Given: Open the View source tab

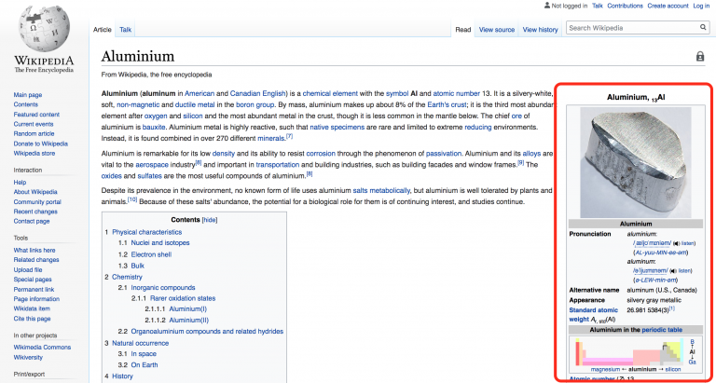Looking at the screenshot, I should point(497,30).
